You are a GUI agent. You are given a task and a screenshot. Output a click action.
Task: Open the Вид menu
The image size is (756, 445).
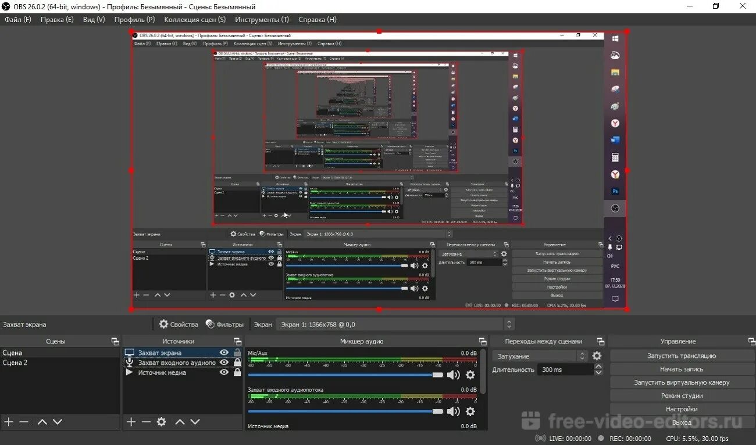click(94, 19)
